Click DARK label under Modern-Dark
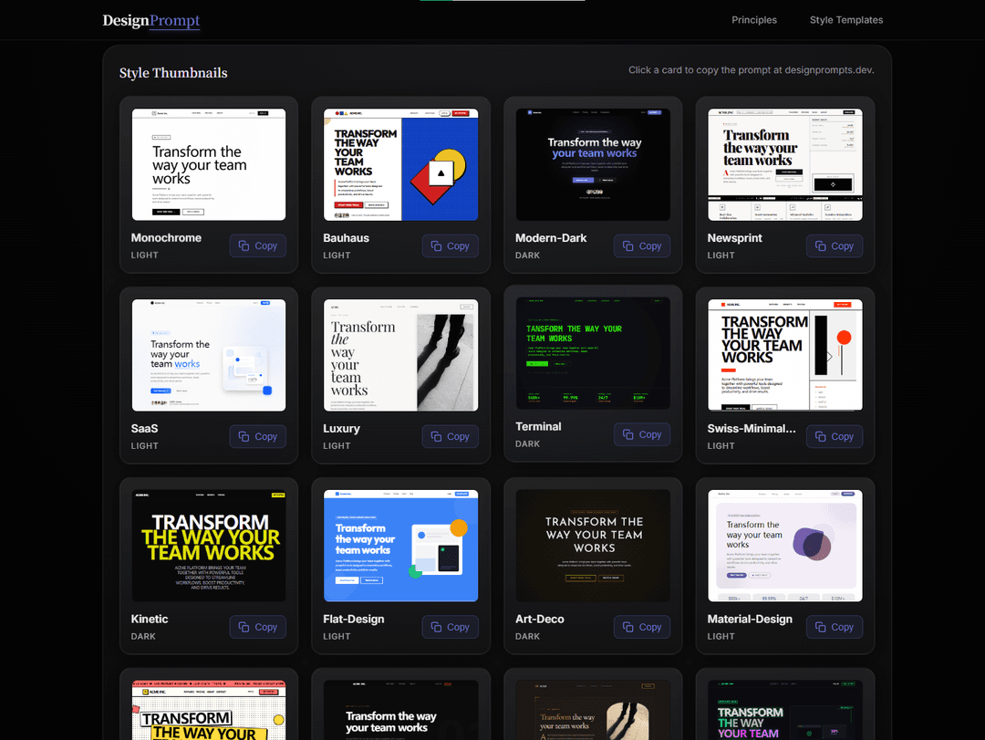 click(527, 255)
